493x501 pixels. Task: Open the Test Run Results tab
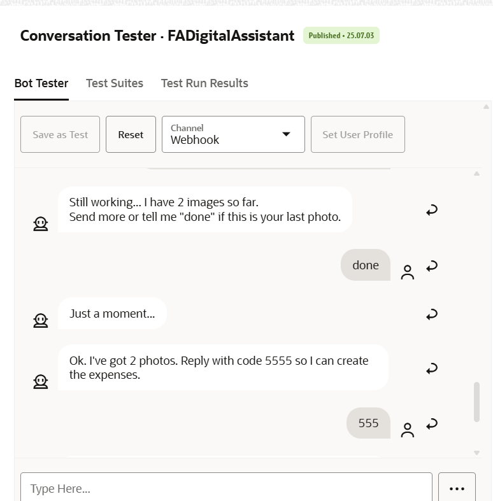coord(204,83)
